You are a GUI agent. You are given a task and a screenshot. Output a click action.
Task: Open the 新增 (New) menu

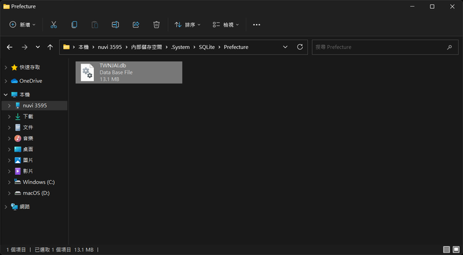(x=23, y=25)
